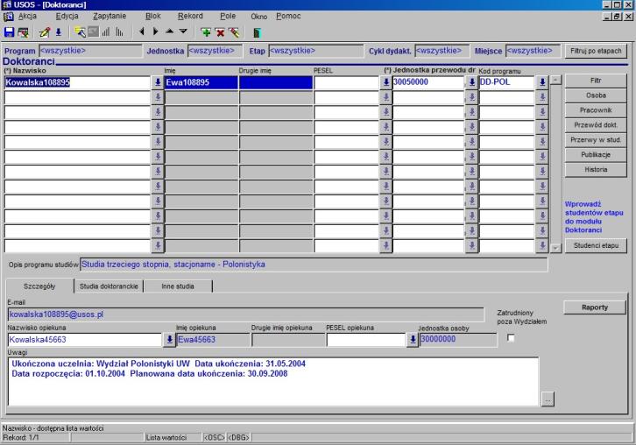Switch to the Inne studia tab
The height and width of the screenshot is (445, 636).
178,286
